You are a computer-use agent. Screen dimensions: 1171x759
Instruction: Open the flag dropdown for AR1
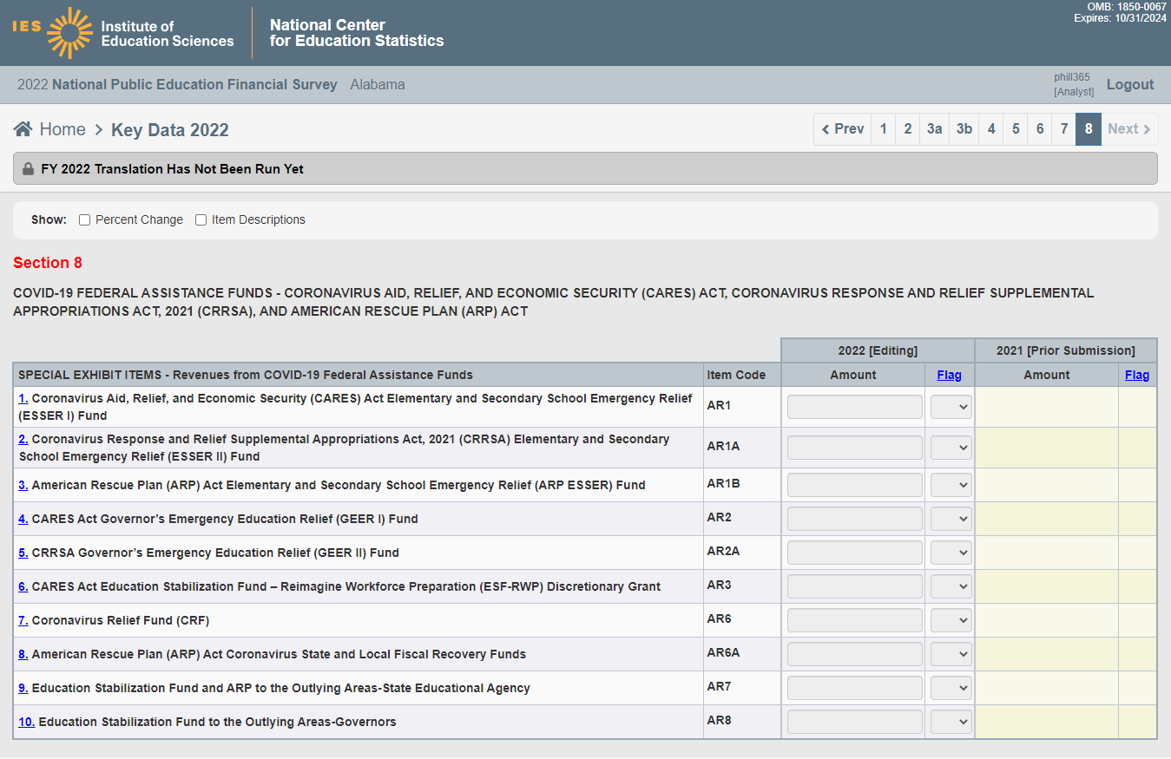(x=951, y=407)
